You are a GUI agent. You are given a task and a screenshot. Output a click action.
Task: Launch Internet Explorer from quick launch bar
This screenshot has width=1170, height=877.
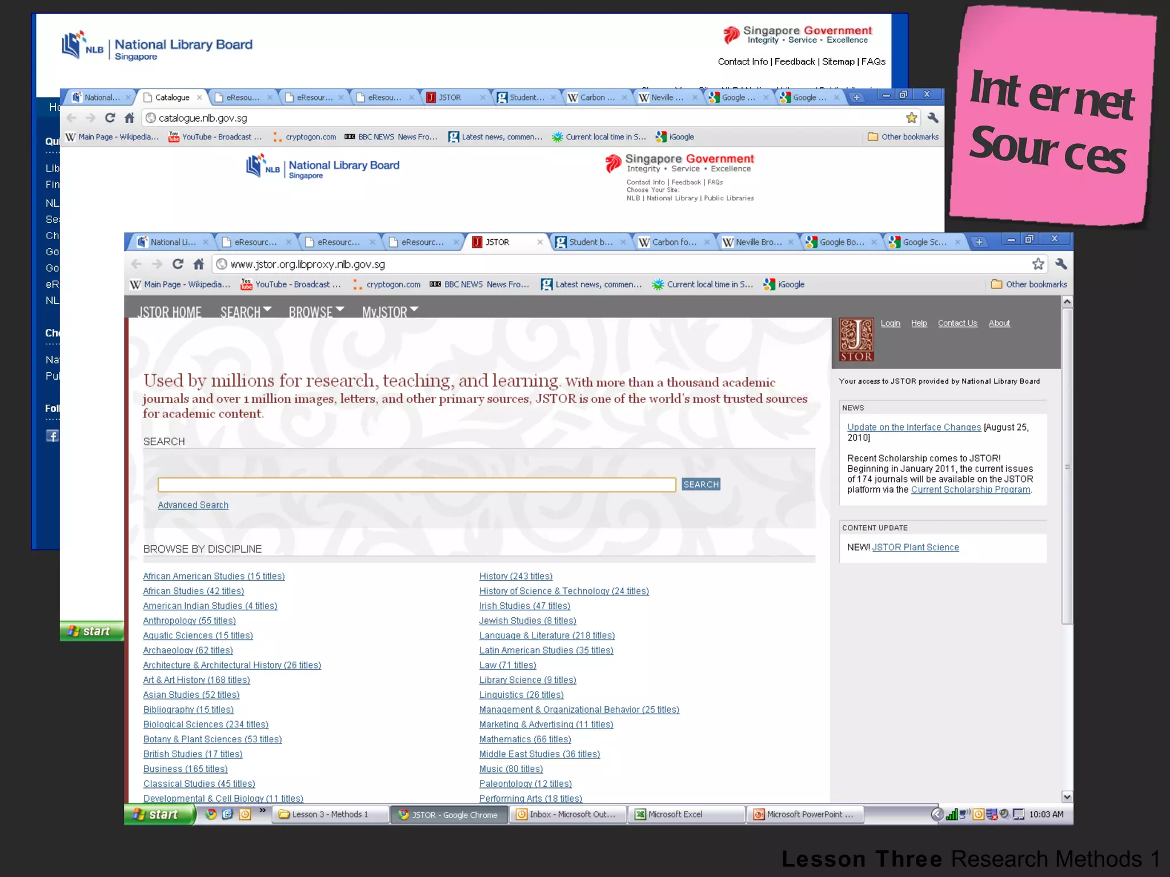point(227,814)
